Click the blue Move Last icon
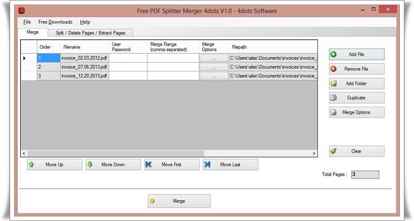The width and height of the screenshot is (414, 221). pos(208,164)
